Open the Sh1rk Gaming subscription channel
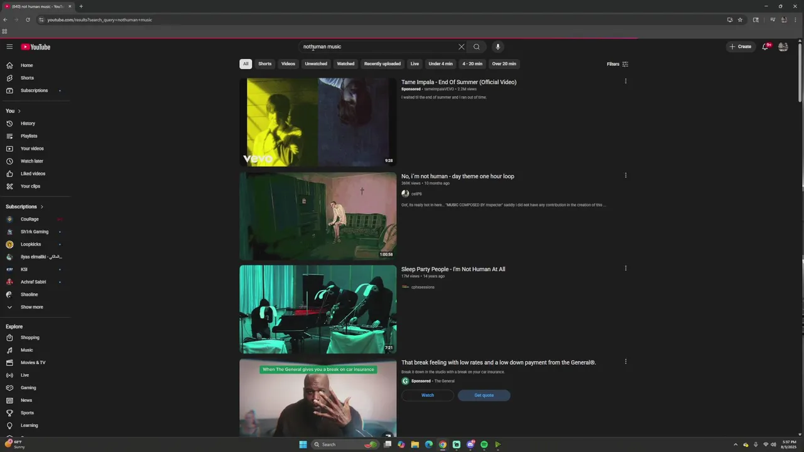The width and height of the screenshot is (804, 452). pyautogui.click(x=35, y=232)
